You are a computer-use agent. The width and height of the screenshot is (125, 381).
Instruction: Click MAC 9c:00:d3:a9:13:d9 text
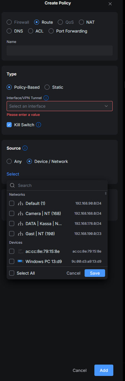[86, 261]
